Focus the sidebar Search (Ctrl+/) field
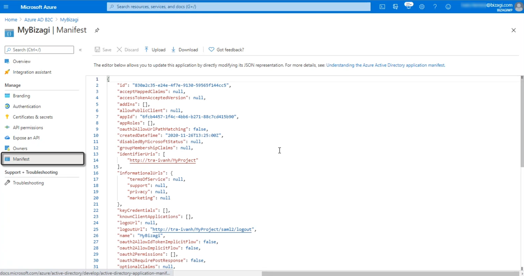This screenshot has width=524, height=276. click(39, 50)
